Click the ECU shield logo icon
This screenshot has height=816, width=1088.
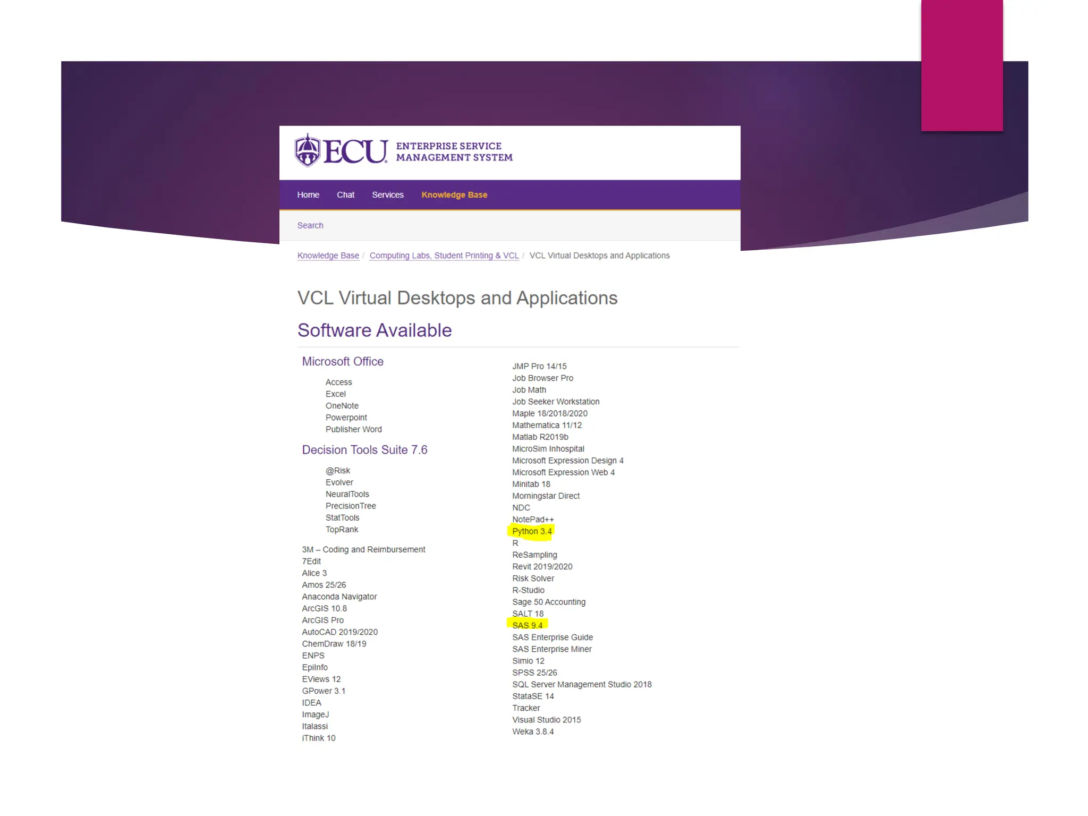point(307,150)
